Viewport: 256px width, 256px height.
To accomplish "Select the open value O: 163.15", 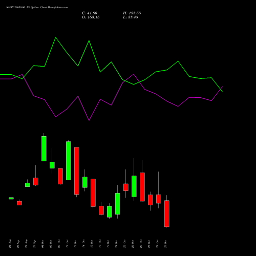I will (x=91, y=17).
